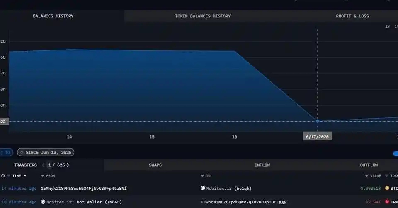
Task: Click the 6/17/2025 date label on the chart axis
Action: point(317,136)
